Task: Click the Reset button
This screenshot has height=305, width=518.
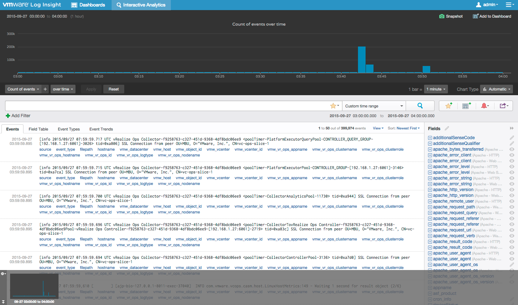Action: 113,89
